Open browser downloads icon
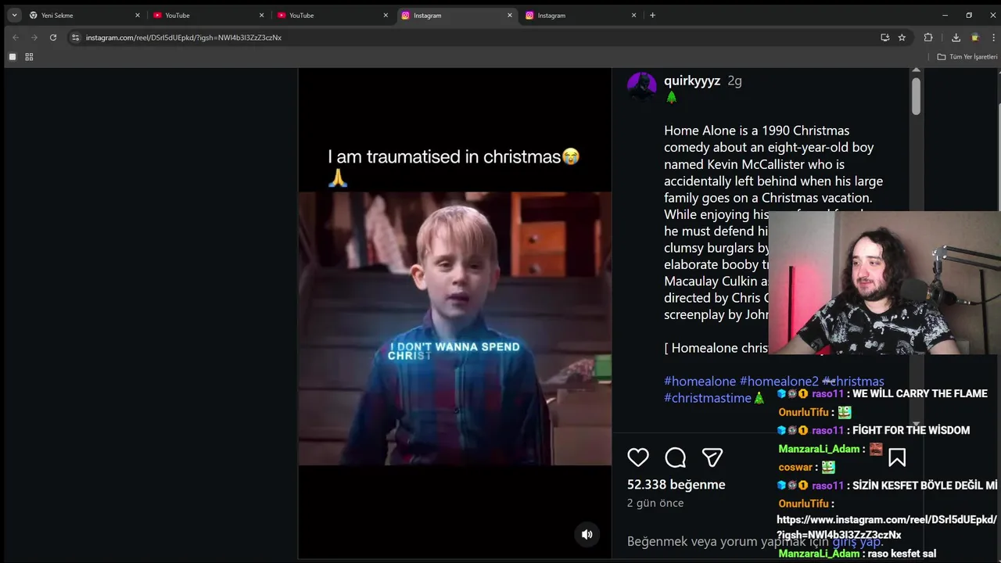Screen dimensions: 1001x563 [x=956, y=37]
